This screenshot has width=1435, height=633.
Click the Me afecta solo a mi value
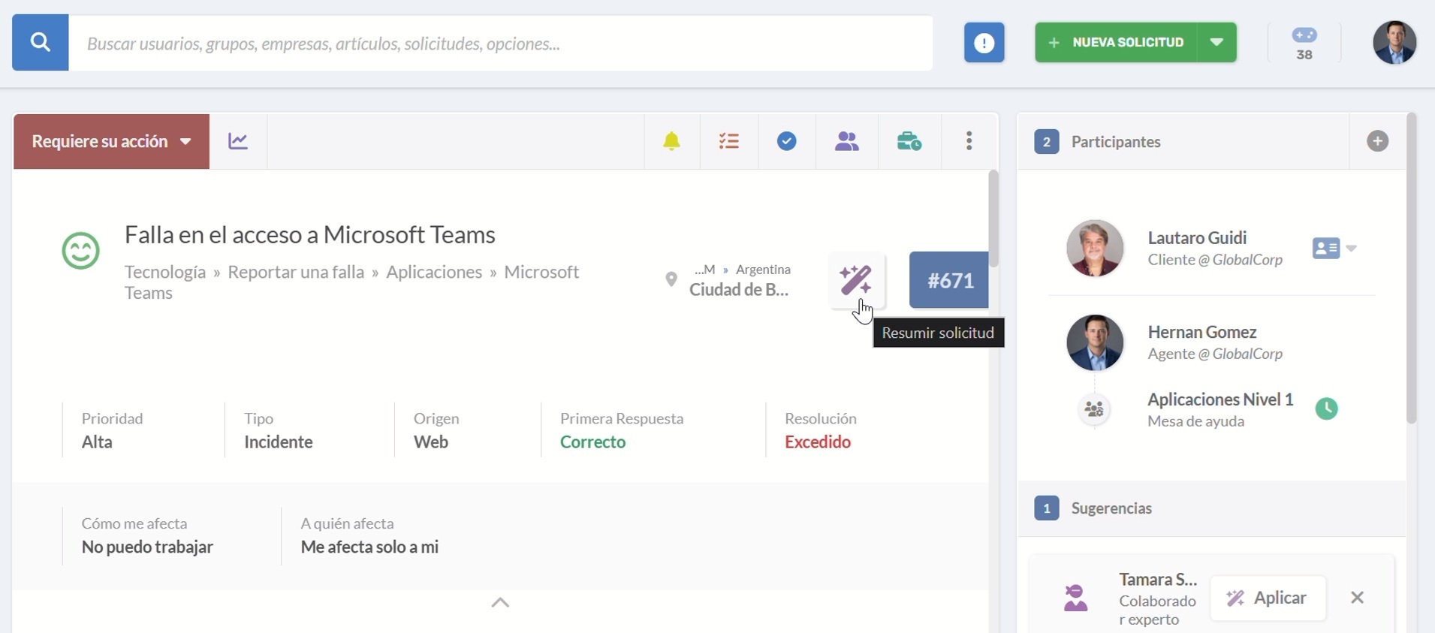(x=369, y=547)
